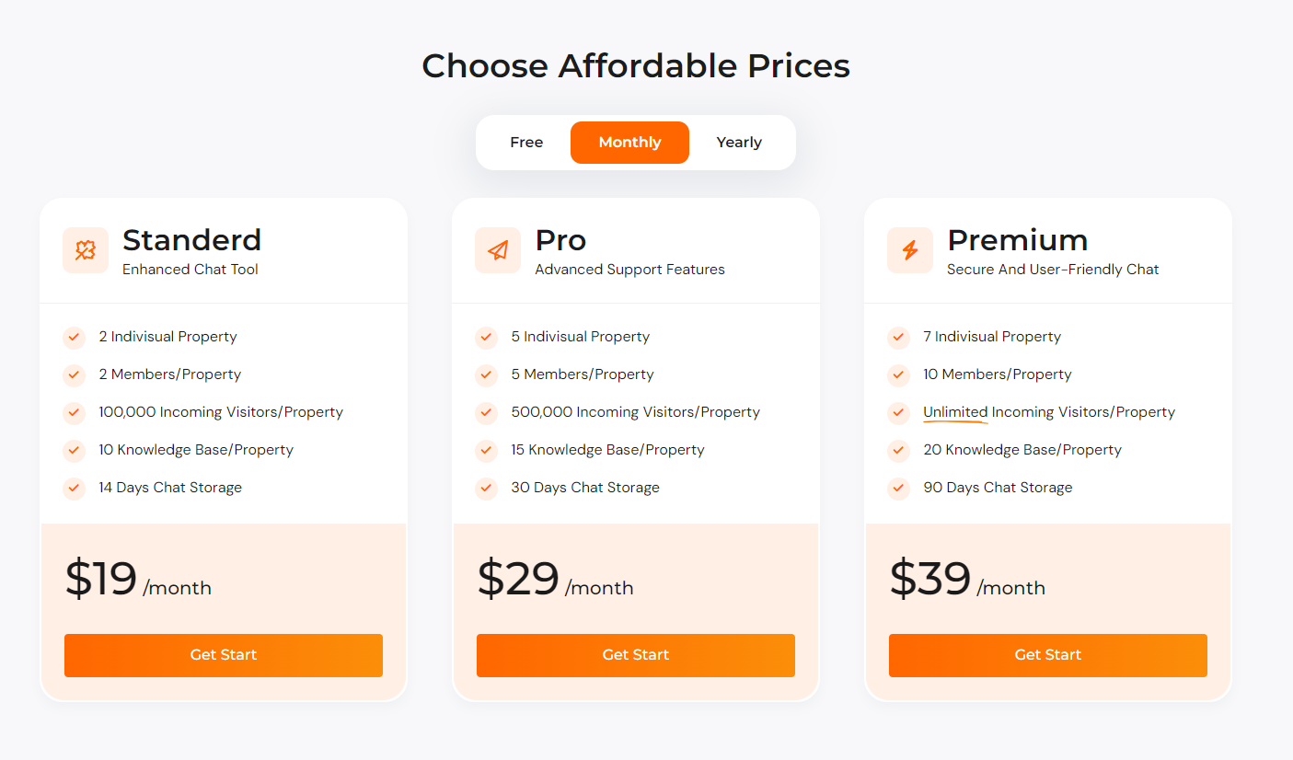Viewport: 1293px width, 760px height.
Task: Click the Pro plan paper-plane icon
Action: pyautogui.click(x=498, y=250)
